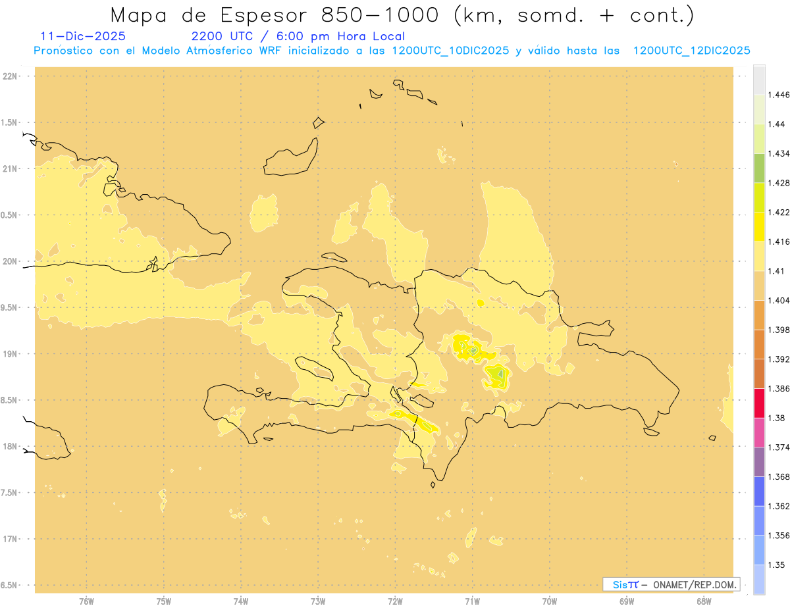The width and height of the screenshot is (790, 610).
Task: Click the '73W' longitude label
Action: (x=318, y=601)
